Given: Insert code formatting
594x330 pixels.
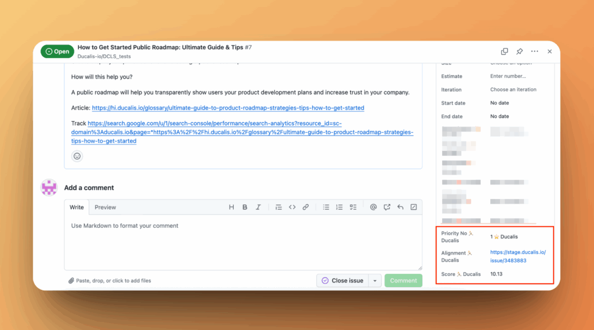Looking at the screenshot, I should click(292, 207).
